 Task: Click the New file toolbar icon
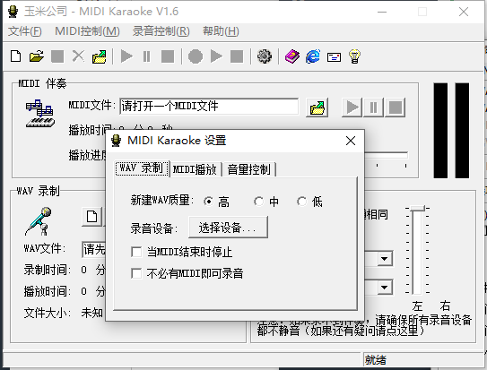16,56
